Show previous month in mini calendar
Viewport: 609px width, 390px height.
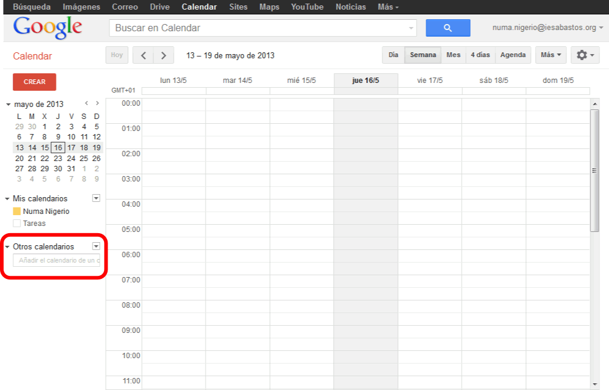tap(87, 103)
